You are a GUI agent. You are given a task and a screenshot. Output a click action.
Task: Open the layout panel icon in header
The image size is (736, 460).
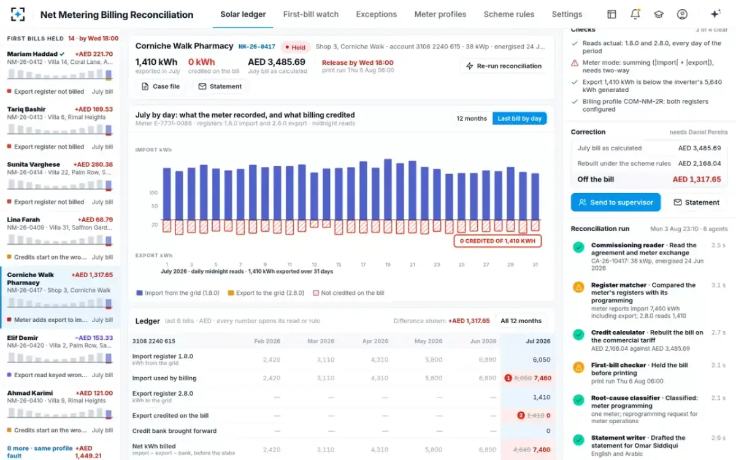point(611,14)
